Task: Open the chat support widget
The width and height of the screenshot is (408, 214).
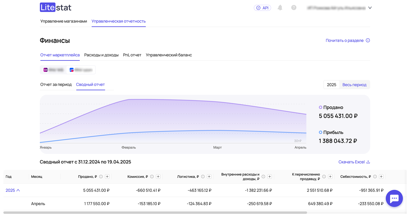Action: (394, 198)
